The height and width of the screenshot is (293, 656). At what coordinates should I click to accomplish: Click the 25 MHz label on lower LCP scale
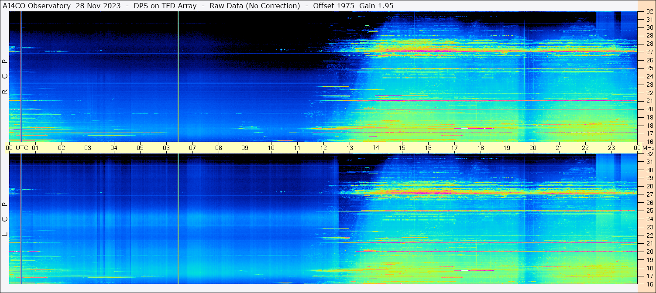click(x=649, y=211)
